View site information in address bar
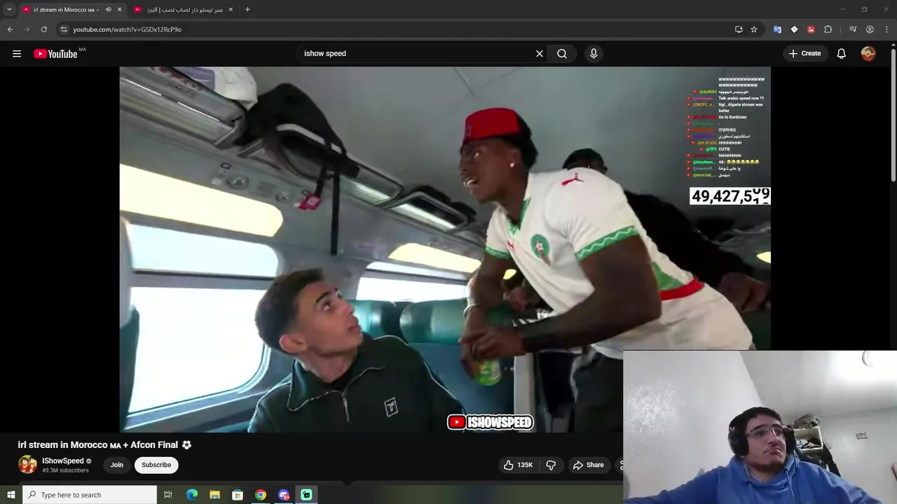 tap(64, 29)
